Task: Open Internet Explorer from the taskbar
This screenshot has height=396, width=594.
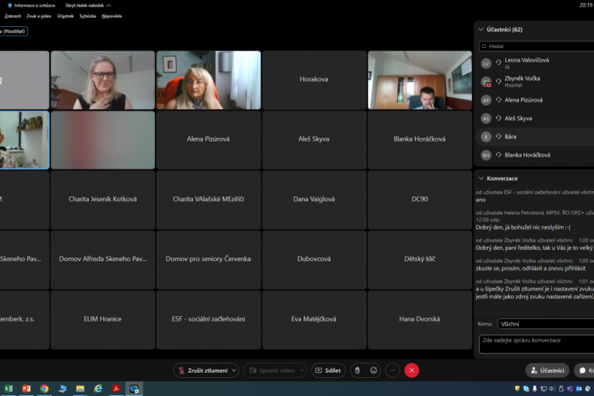Action: click(x=98, y=388)
